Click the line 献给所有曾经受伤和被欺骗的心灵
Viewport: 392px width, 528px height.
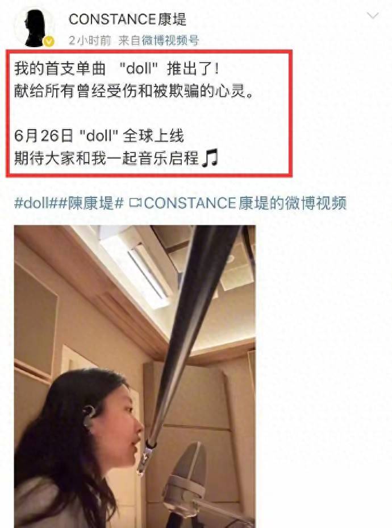(x=134, y=91)
